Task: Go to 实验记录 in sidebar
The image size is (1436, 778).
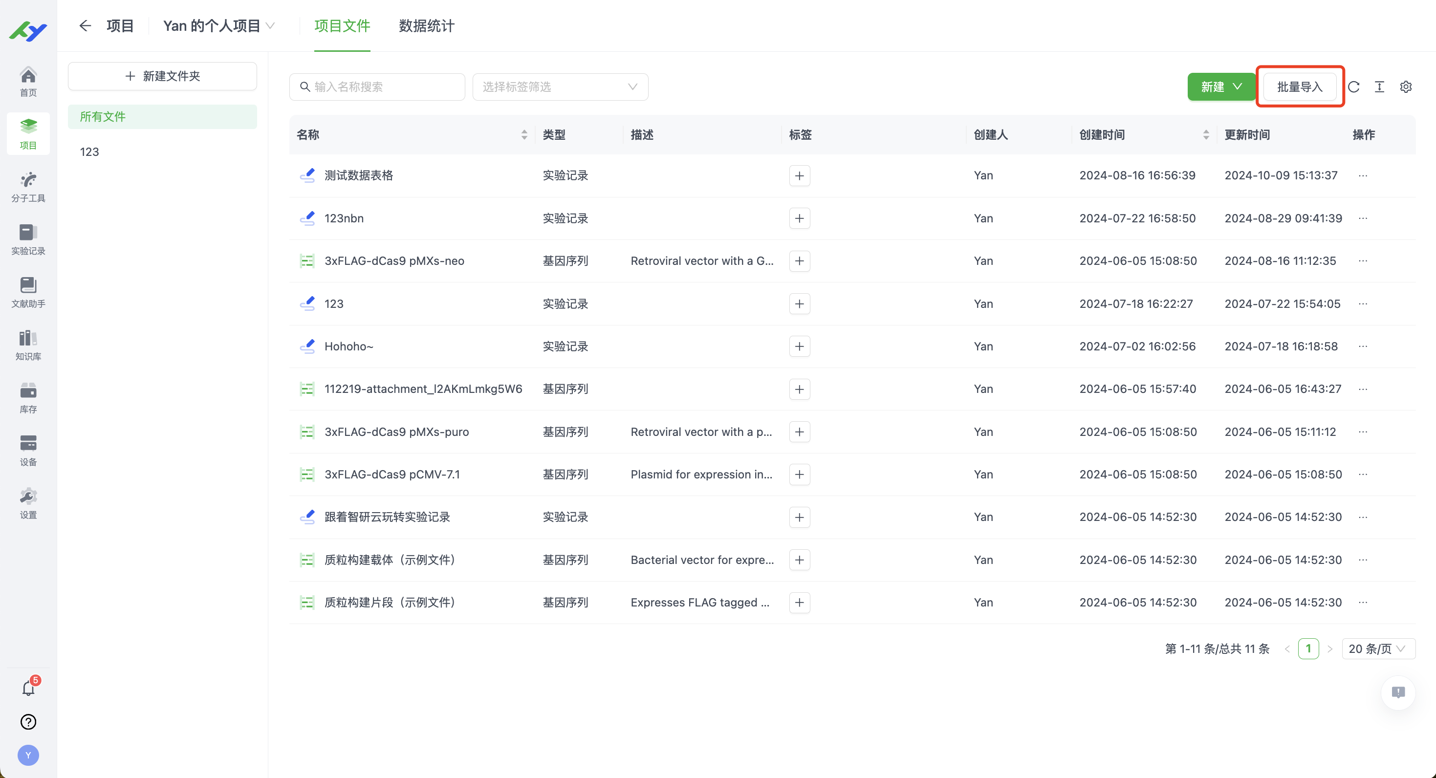Action: tap(28, 239)
